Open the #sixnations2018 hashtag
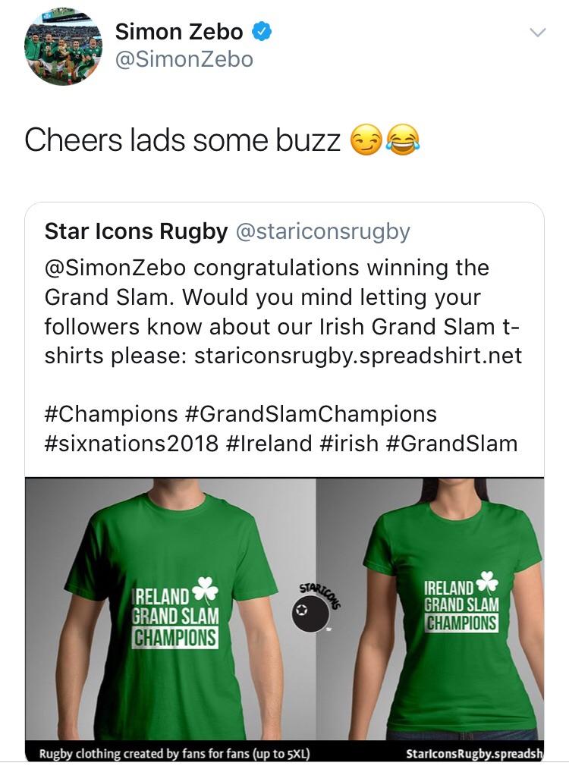 tap(131, 443)
